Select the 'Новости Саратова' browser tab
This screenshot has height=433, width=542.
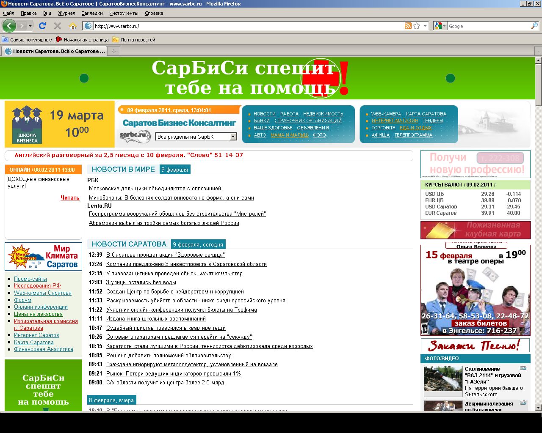(54, 51)
